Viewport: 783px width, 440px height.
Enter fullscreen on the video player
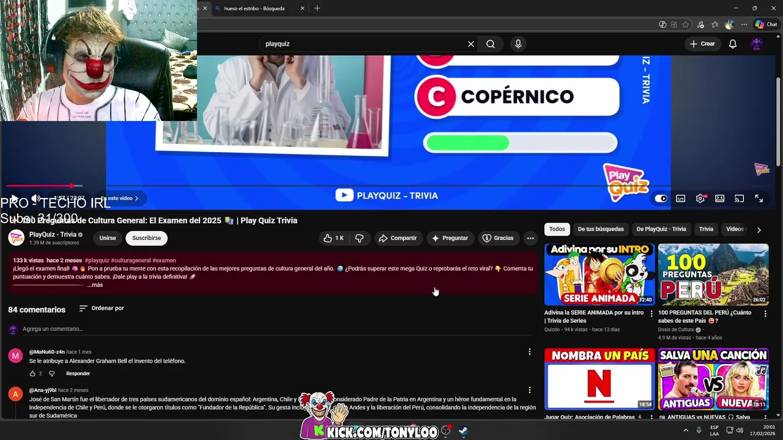tap(759, 199)
